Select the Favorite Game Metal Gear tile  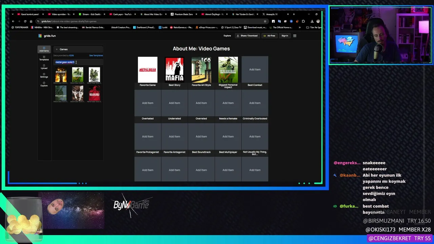[147, 69]
